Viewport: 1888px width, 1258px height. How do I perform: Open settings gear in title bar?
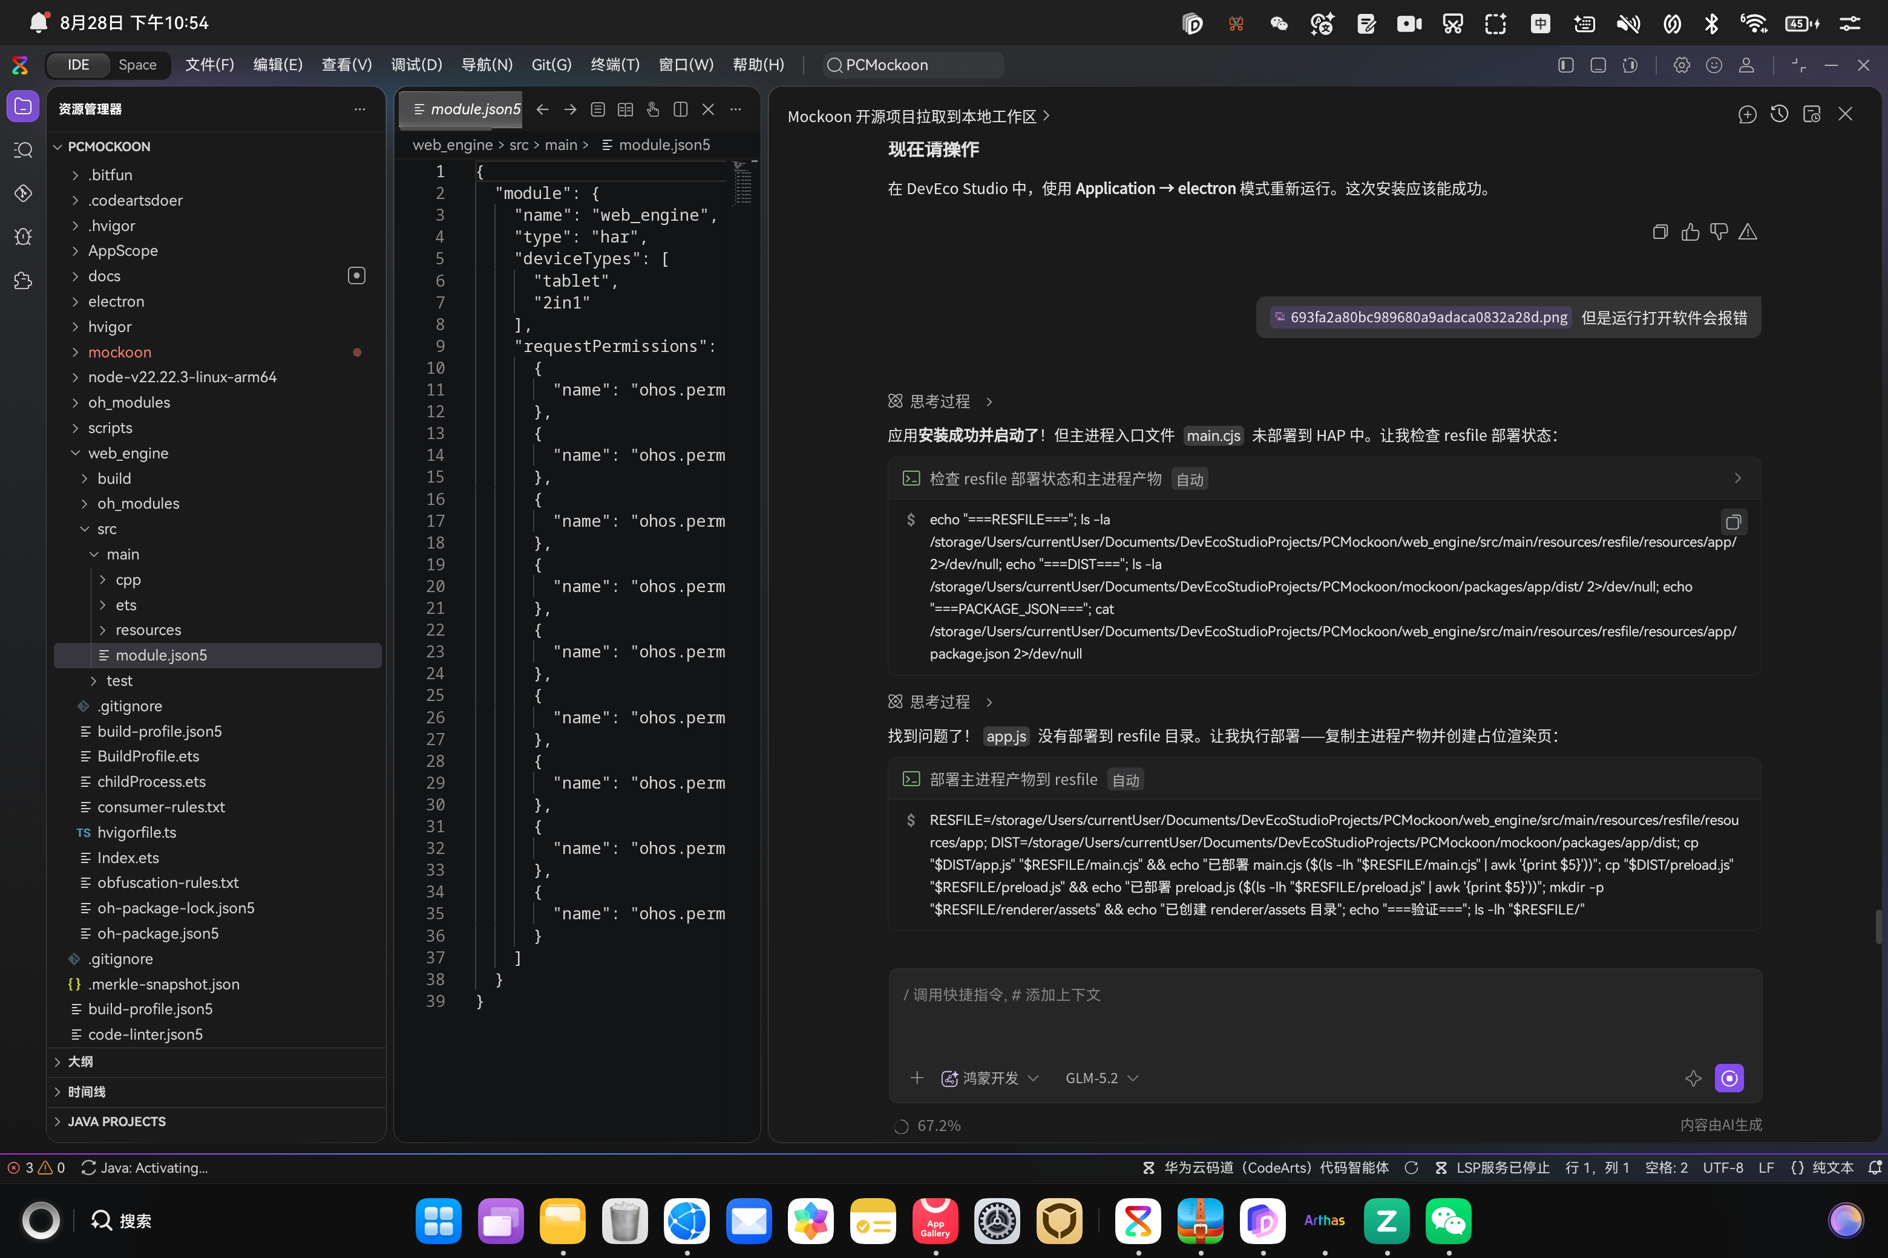(1682, 65)
